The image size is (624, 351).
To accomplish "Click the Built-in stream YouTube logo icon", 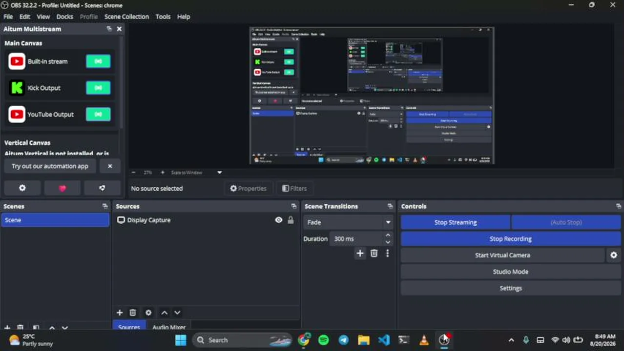I will pos(17,61).
